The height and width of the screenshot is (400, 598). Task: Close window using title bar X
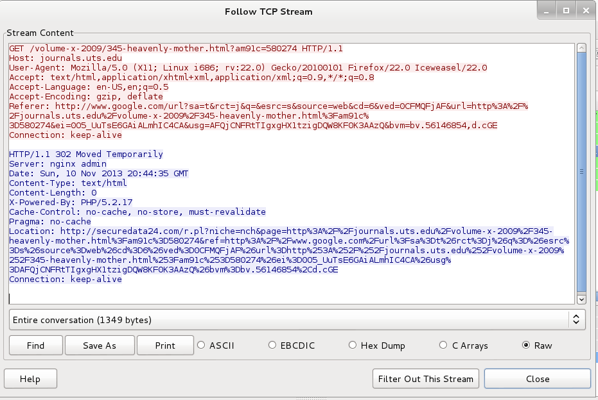tap(583, 11)
